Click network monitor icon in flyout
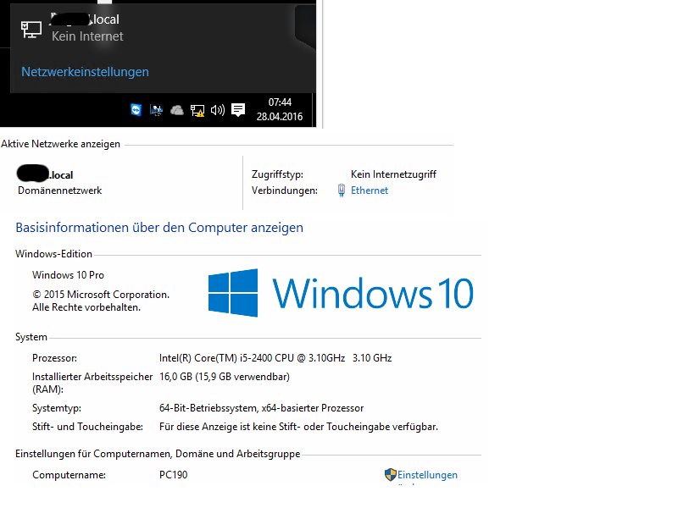The width and height of the screenshot is (678, 508). (31, 30)
